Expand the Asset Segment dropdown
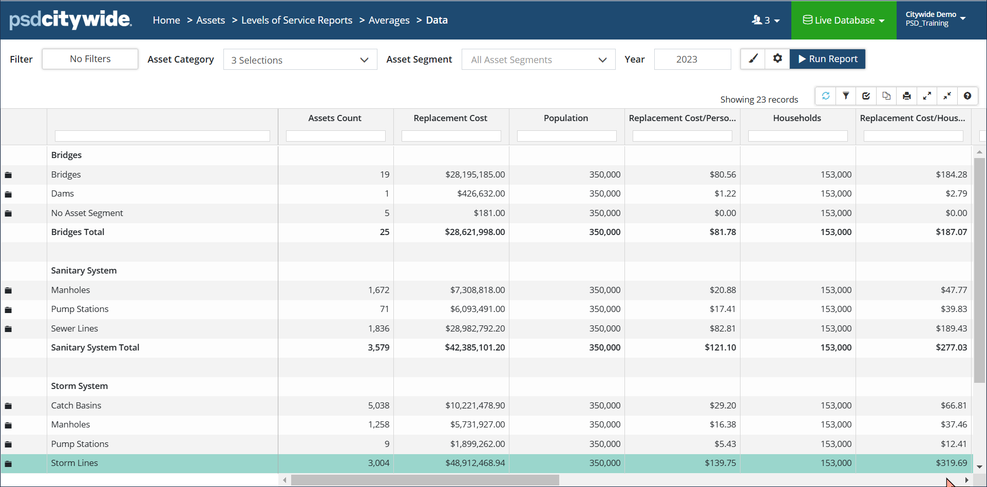The image size is (987, 487). click(x=538, y=60)
